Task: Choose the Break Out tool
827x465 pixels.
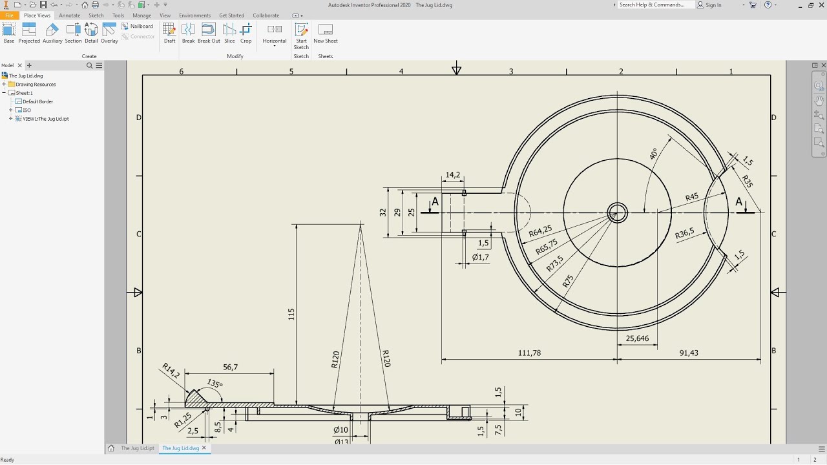Action: 209,33
